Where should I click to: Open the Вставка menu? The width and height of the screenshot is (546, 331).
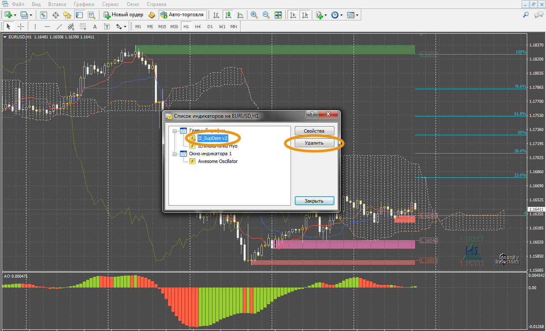(x=57, y=4)
